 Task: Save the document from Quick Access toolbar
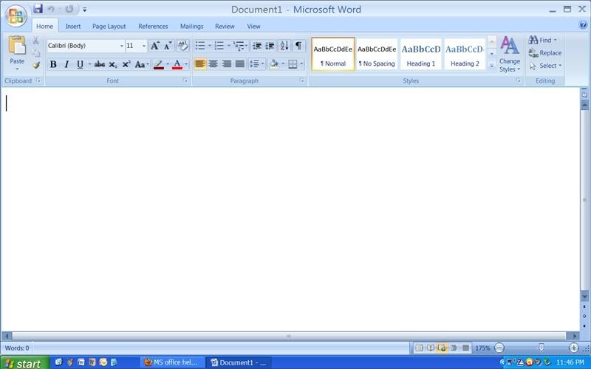point(38,9)
